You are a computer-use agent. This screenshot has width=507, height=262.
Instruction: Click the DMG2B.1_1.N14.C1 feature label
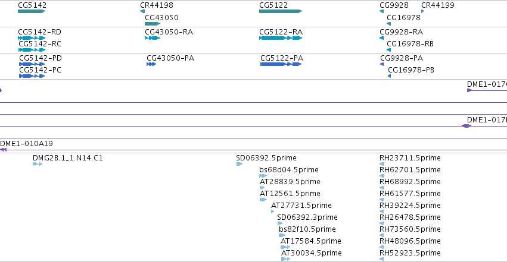click(68, 158)
